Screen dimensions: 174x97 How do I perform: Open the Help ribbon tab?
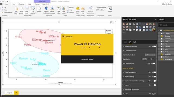[x=30, y=4]
